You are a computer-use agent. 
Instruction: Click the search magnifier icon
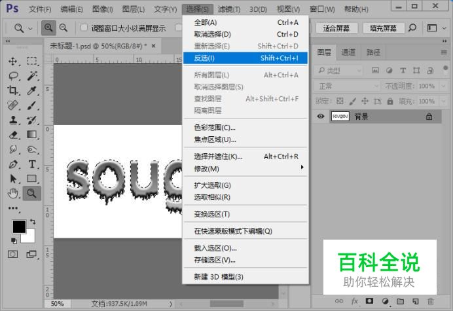tap(412, 28)
